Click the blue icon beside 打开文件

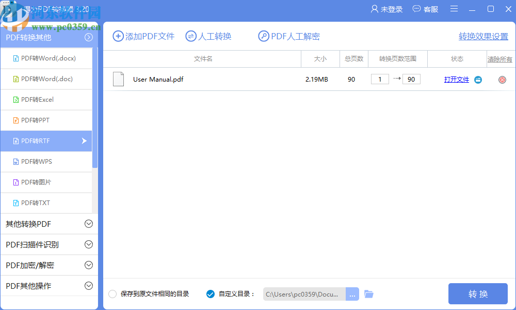478,80
